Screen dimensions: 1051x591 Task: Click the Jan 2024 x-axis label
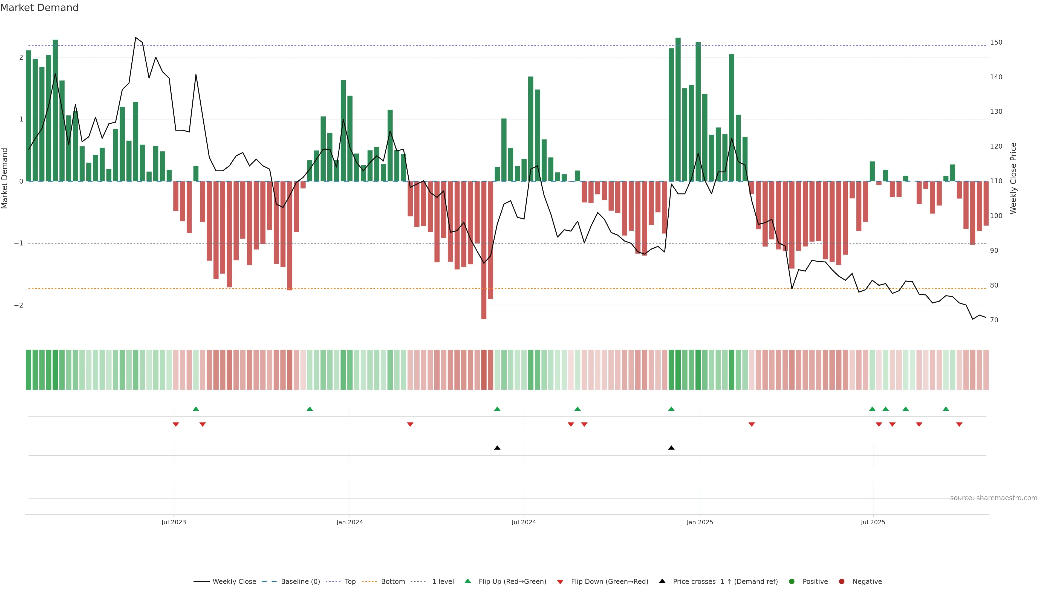coord(350,522)
